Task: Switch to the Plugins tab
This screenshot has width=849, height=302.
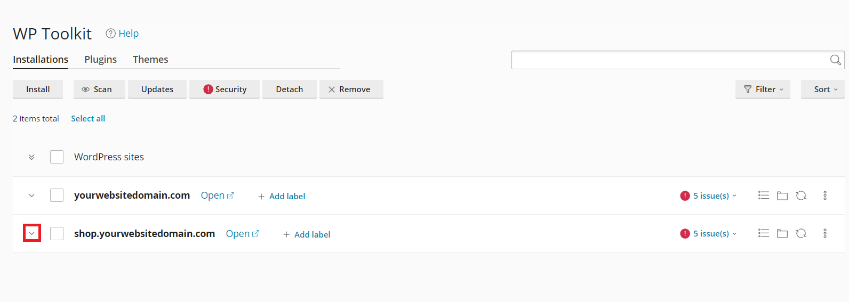Action: pos(100,60)
